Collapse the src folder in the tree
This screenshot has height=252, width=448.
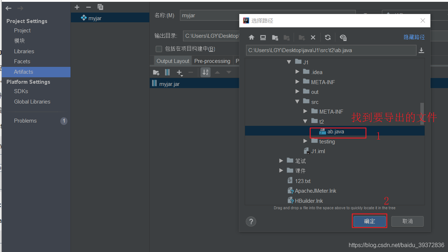(297, 102)
